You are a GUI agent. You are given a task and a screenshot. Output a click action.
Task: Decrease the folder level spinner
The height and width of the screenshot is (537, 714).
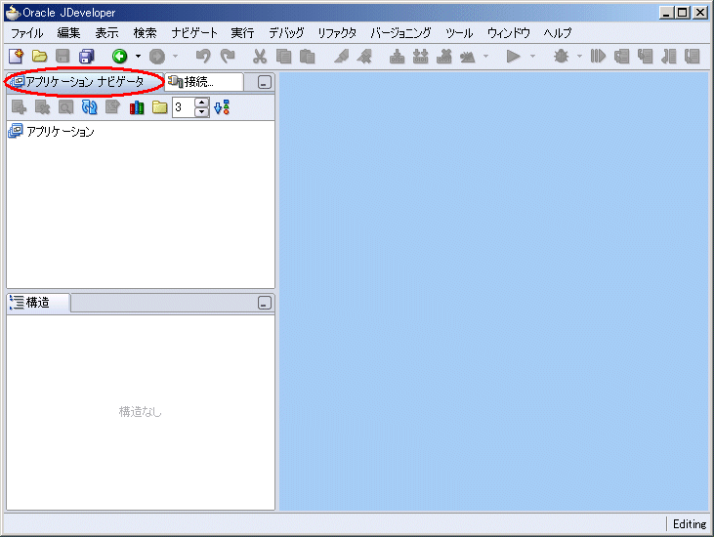pos(202,112)
